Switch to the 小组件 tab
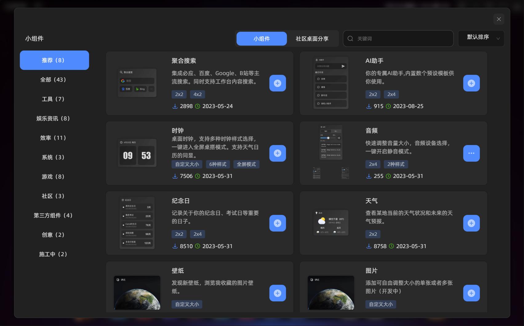Viewport: 524px width, 326px height. coord(262,38)
